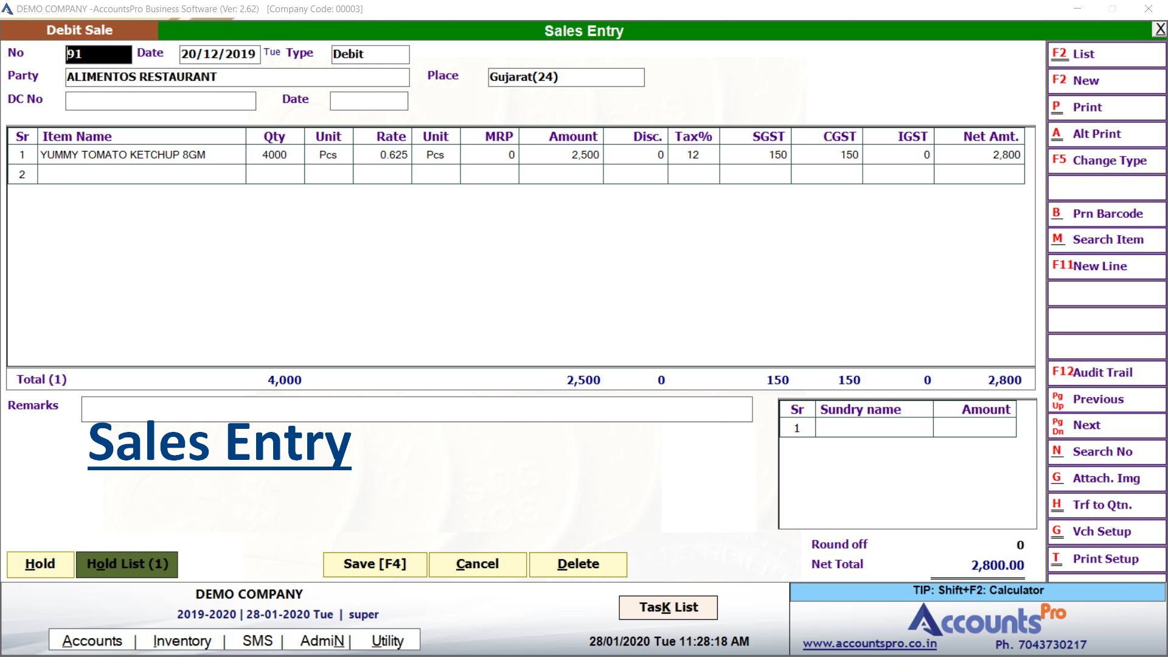
Task: Click F5 Change Type button
Action: (x=1106, y=161)
